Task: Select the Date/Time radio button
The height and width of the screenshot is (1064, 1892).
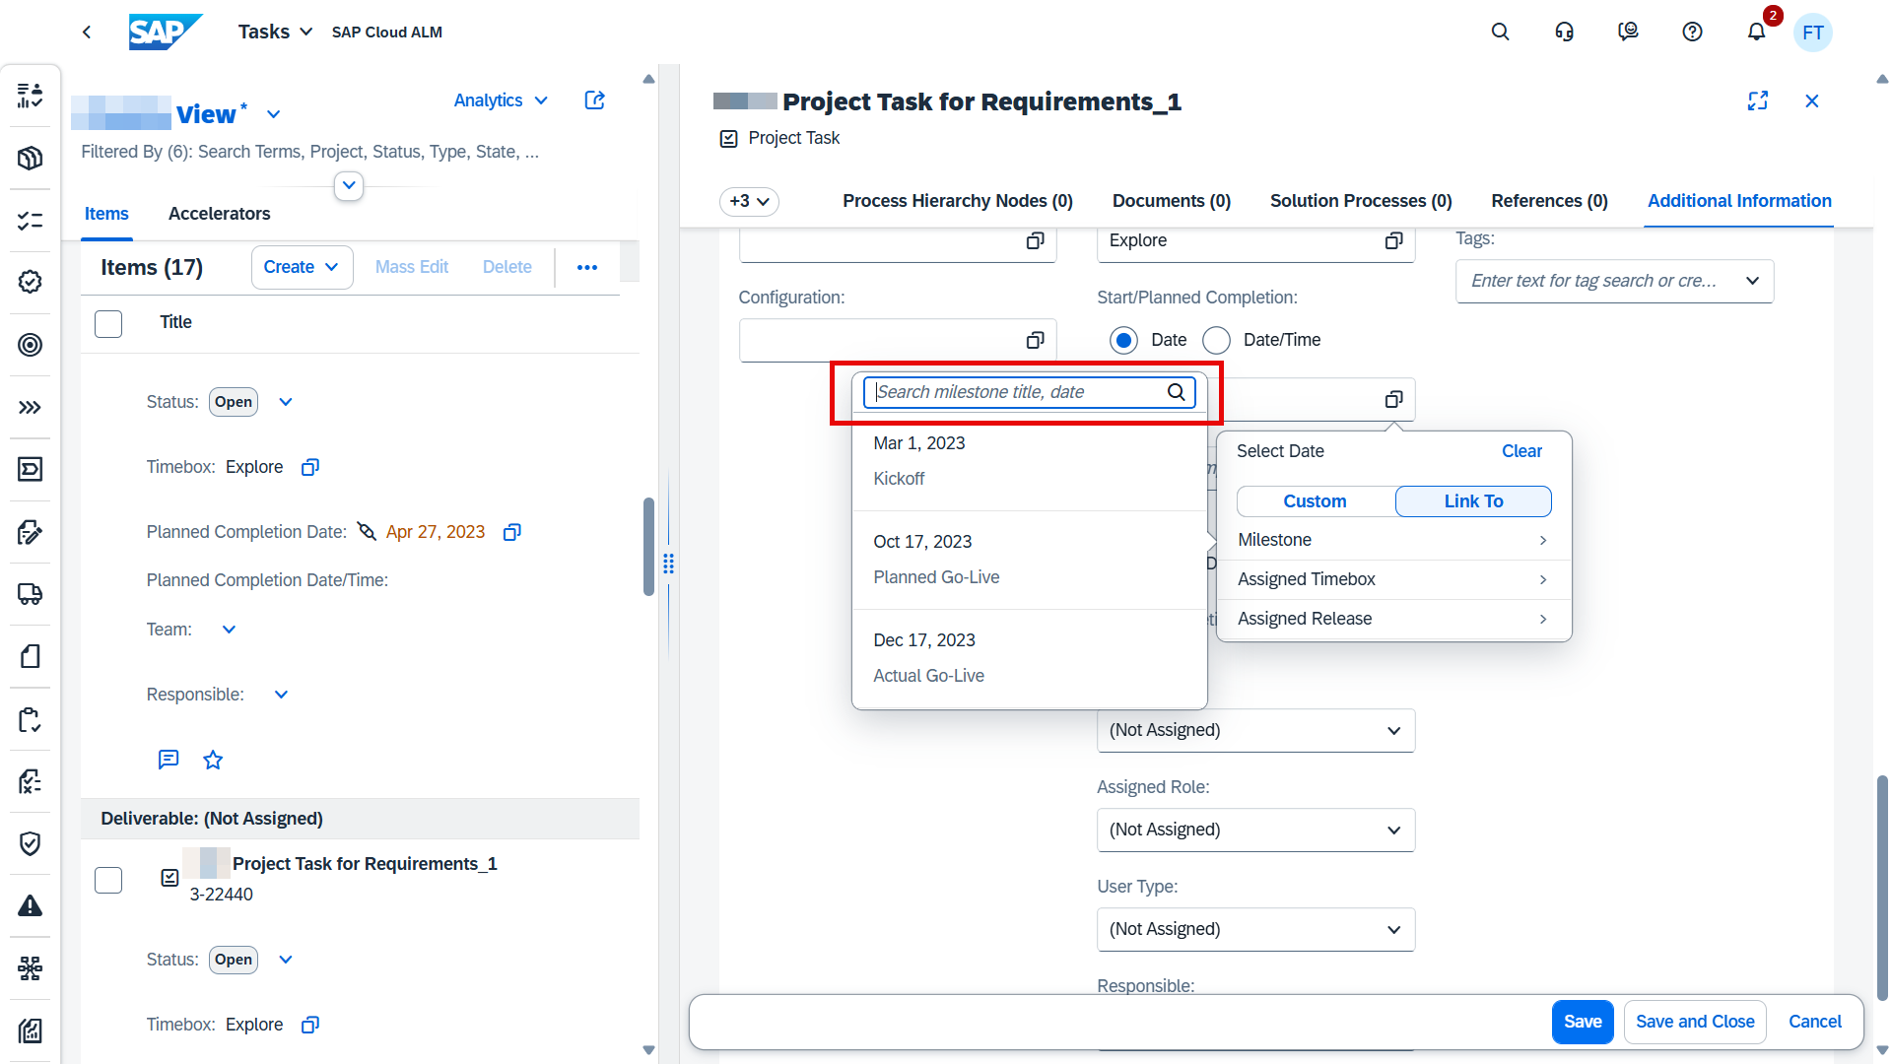Action: [1217, 340]
